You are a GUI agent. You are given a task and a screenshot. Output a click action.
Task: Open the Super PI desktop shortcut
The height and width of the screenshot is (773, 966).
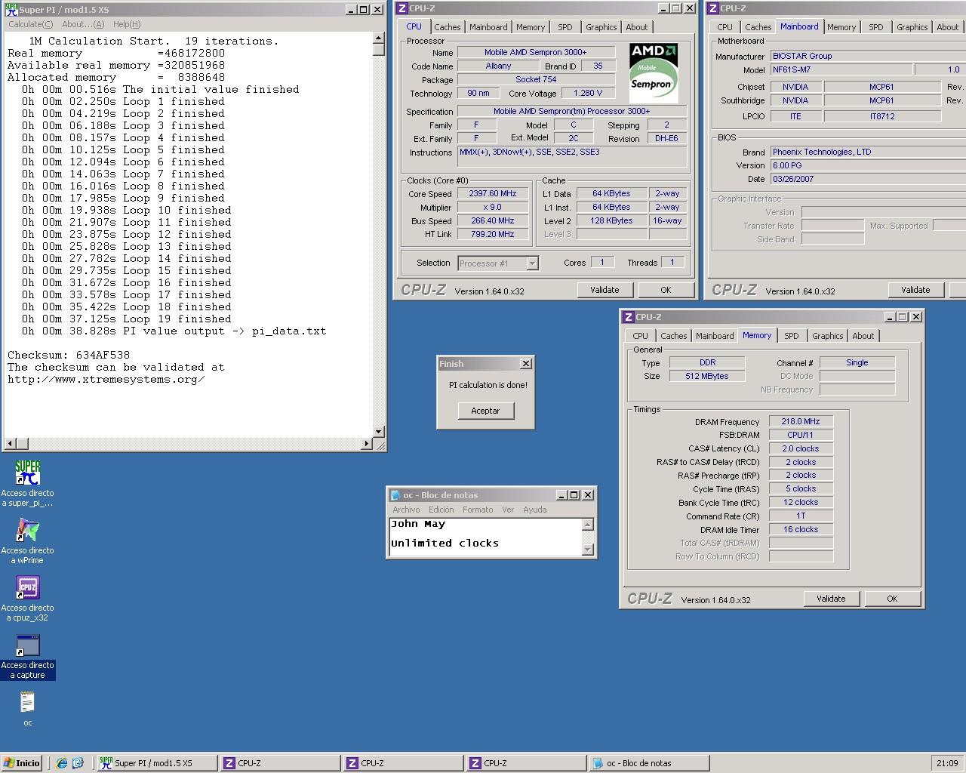[x=27, y=483]
